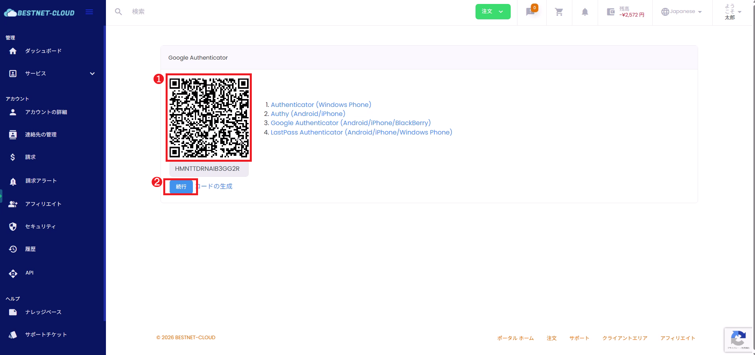Open the Authy (Android/iPhone) link
The height and width of the screenshot is (355, 755).
pos(308,114)
